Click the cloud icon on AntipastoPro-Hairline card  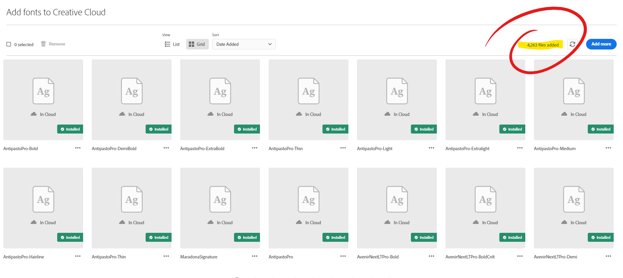click(x=34, y=222)
